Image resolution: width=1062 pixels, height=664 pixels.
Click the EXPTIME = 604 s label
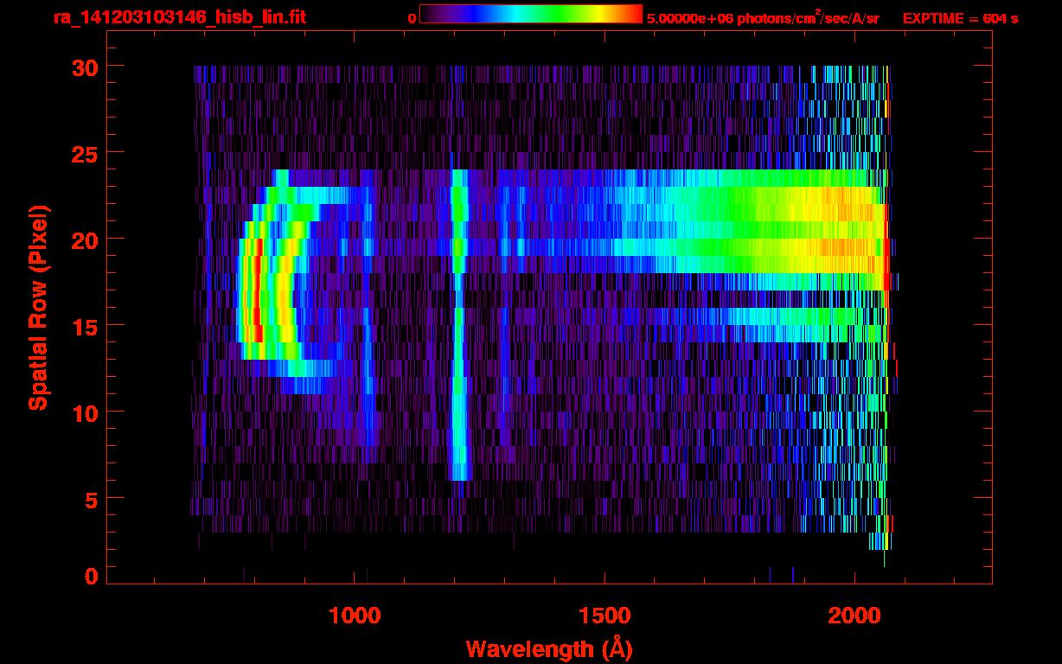point(959,18)
